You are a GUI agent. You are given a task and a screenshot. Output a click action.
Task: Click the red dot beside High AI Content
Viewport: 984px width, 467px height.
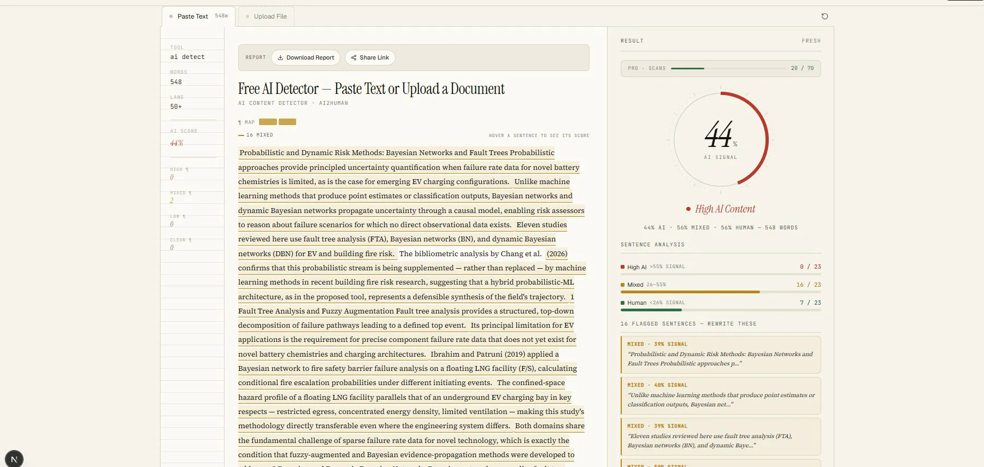click(688, 209)
